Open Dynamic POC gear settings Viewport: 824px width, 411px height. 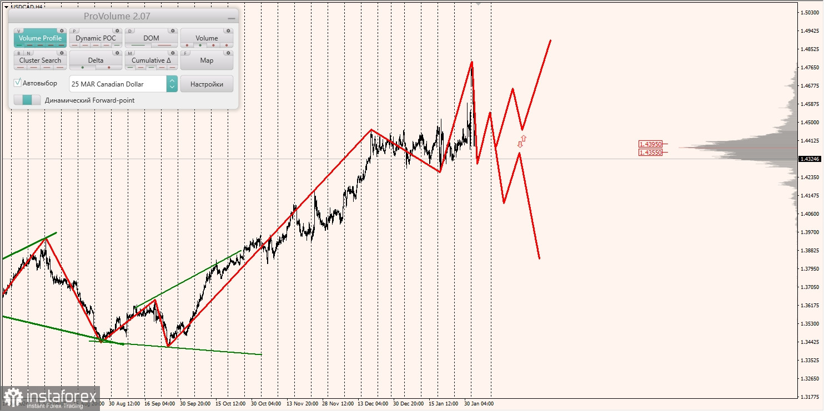(117, 31)
